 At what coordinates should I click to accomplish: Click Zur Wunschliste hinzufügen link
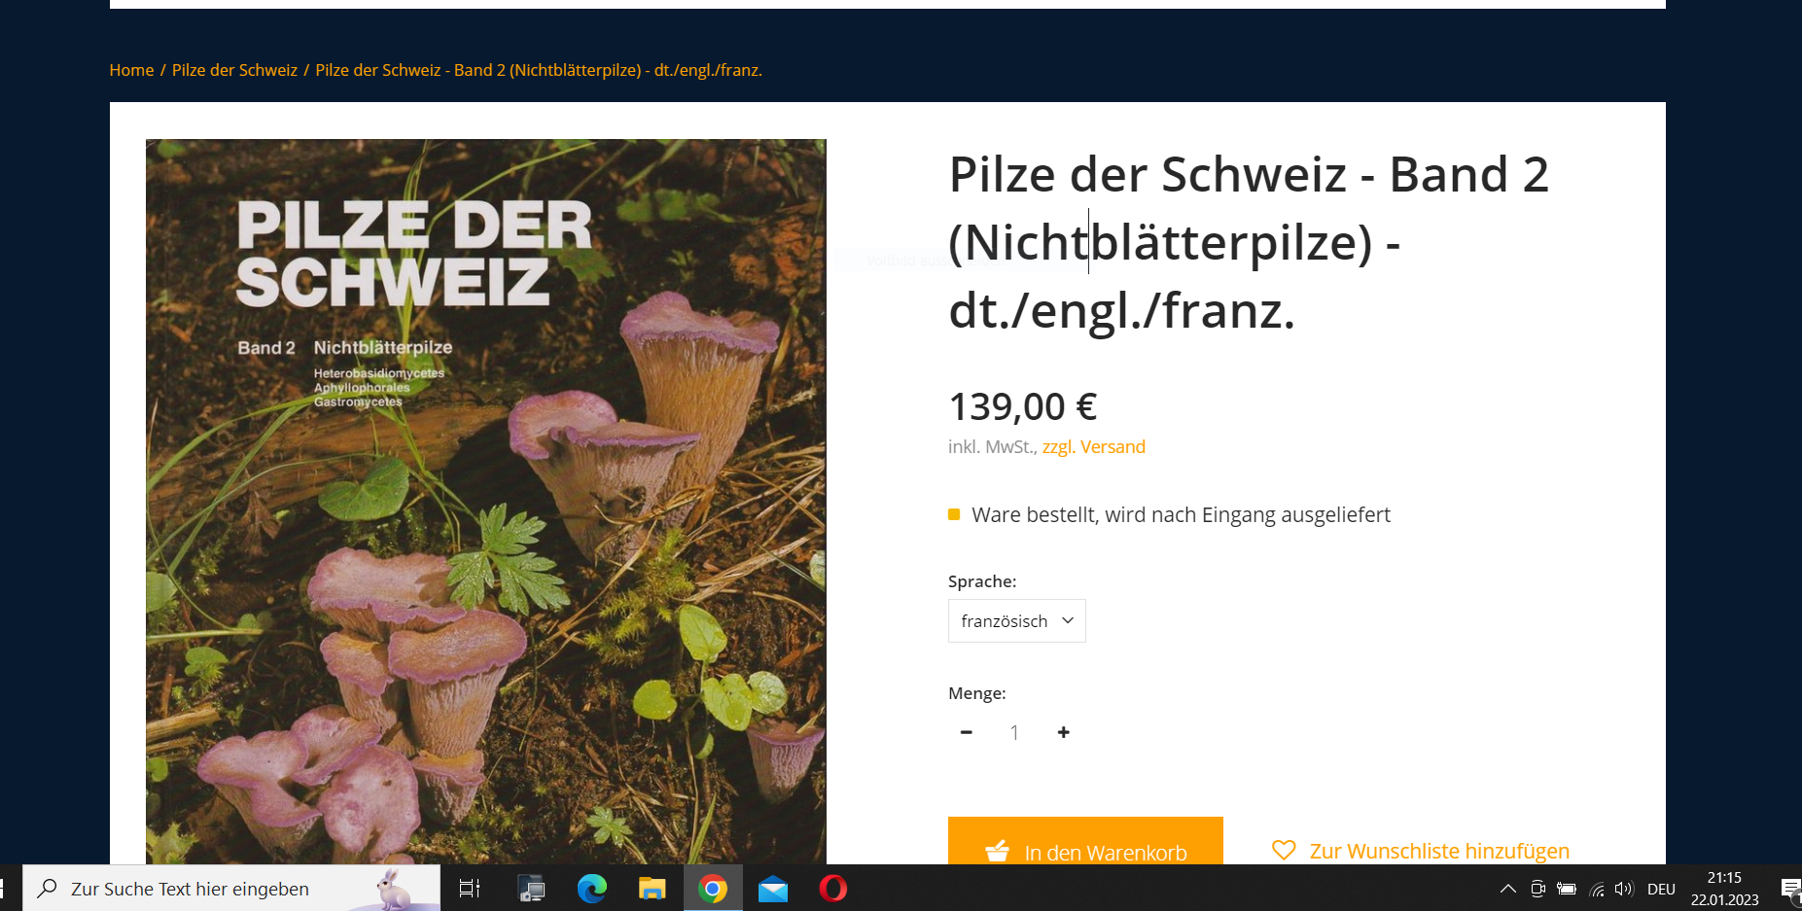click(1438, 851)
